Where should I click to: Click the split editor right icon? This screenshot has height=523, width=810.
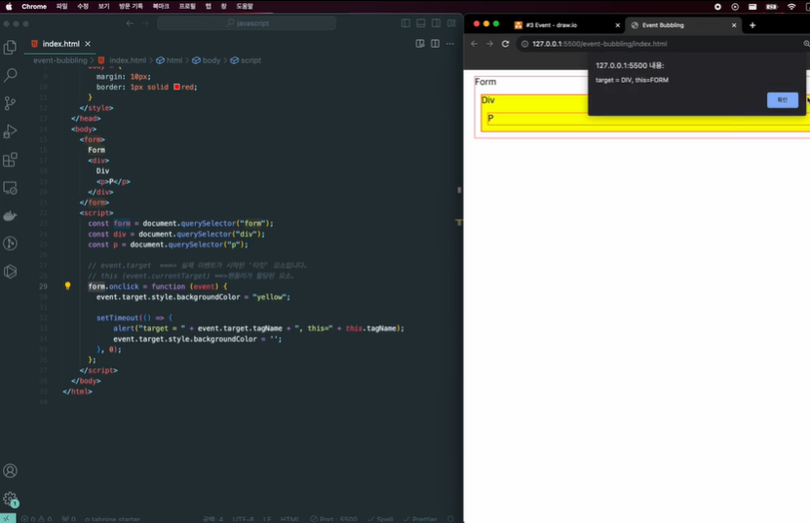[435, 44]
